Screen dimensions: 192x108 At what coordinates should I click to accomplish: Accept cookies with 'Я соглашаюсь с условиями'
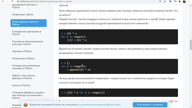pyautogui.click(x=150, y=105)
